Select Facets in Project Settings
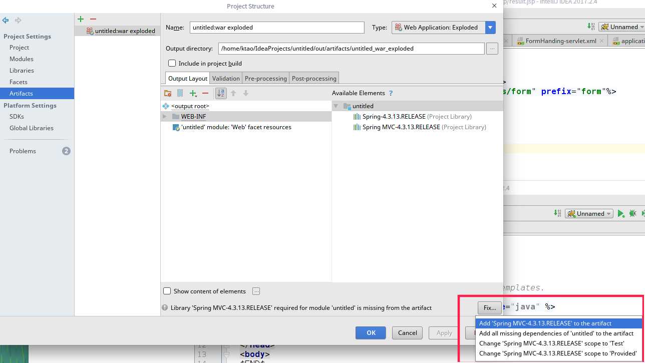This screenshot has height=363, width=645. pyautogui.click(x=19, y=82)
